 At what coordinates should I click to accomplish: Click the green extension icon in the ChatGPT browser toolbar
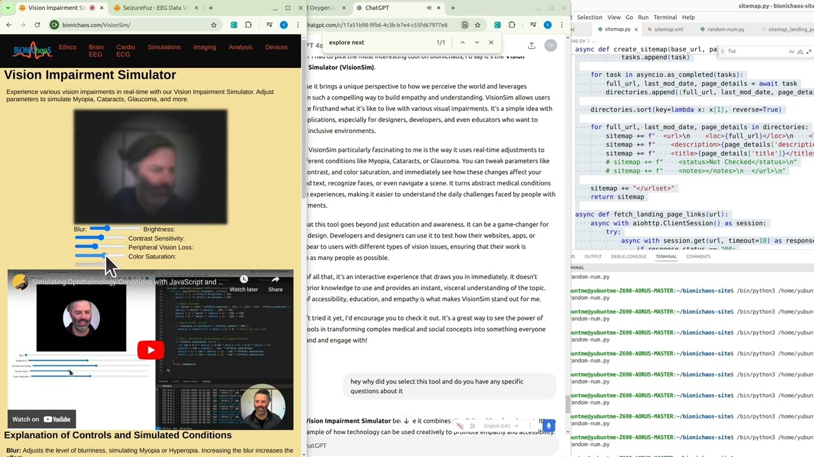497,25
